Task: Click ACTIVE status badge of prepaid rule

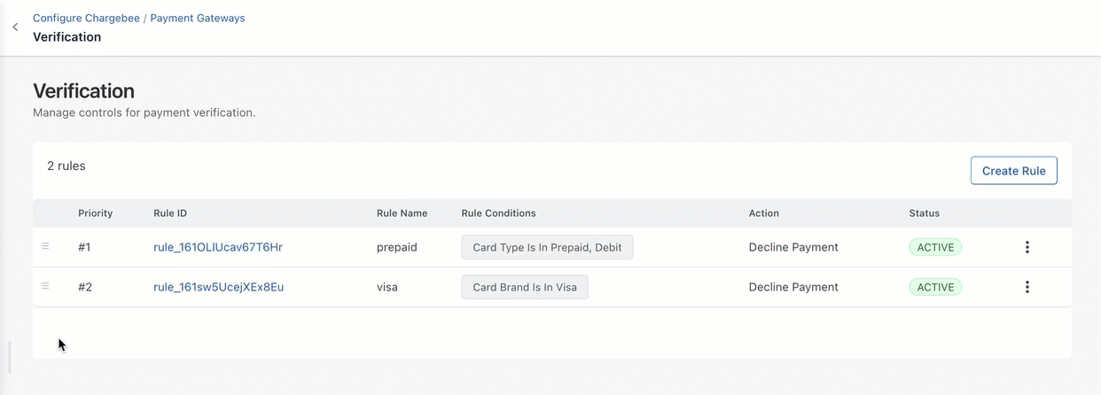Action: coord(935,247)
